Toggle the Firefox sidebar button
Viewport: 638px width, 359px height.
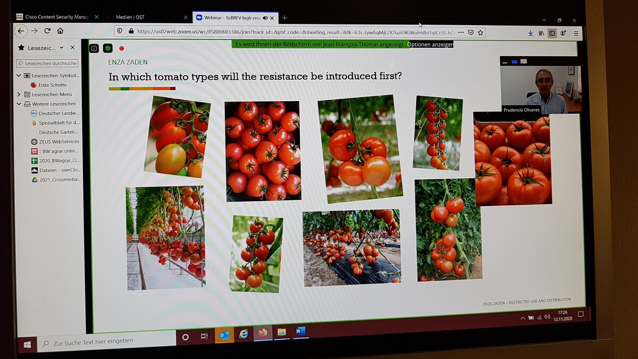pos(552,33)
